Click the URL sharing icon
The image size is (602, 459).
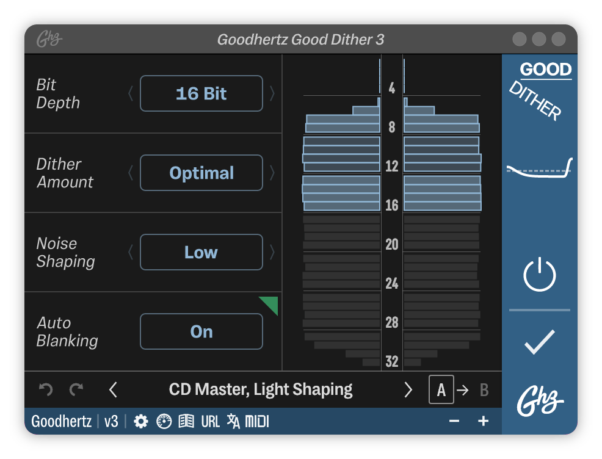(x=210, y=421)
